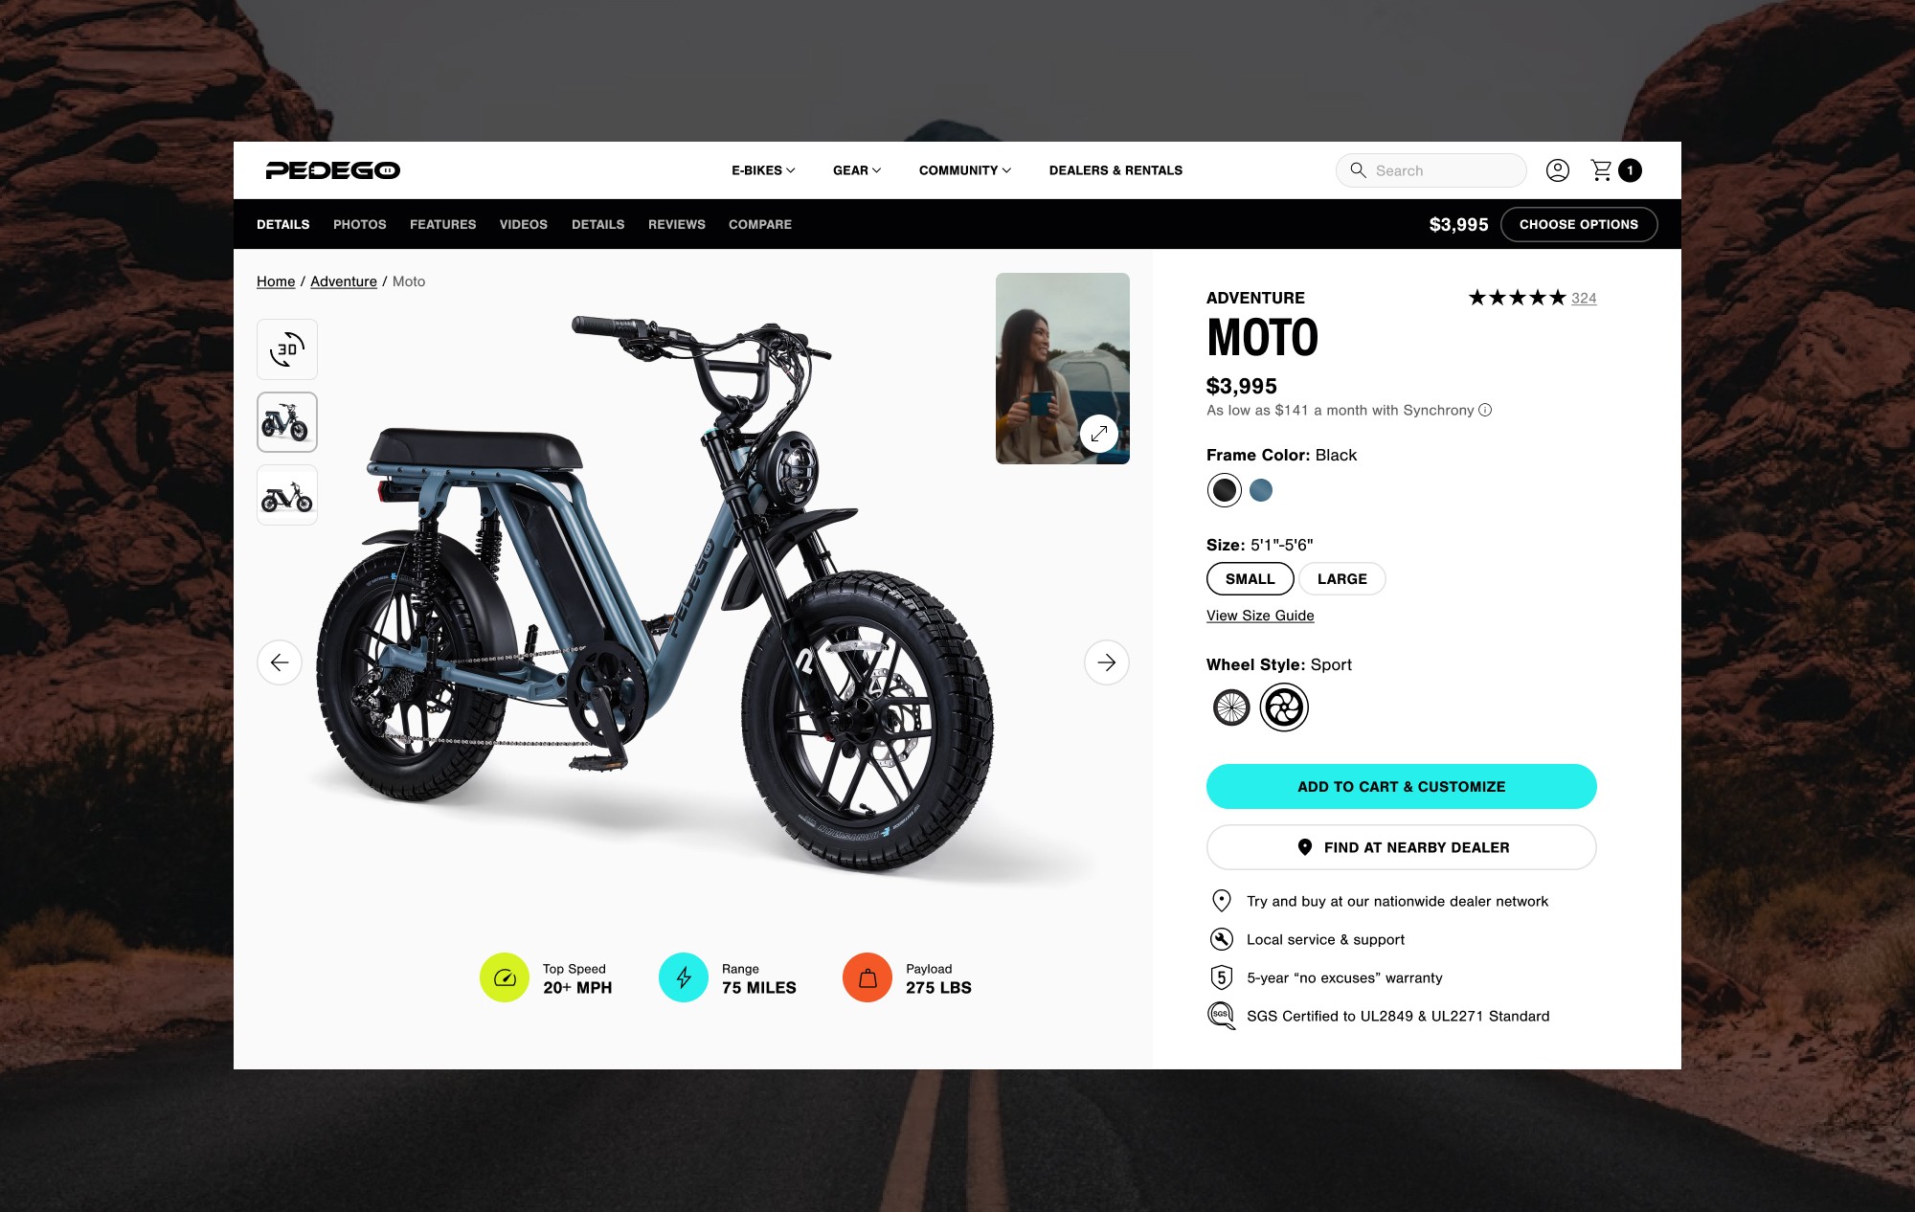
Task: Click the Search input field
Action: 1431,170
